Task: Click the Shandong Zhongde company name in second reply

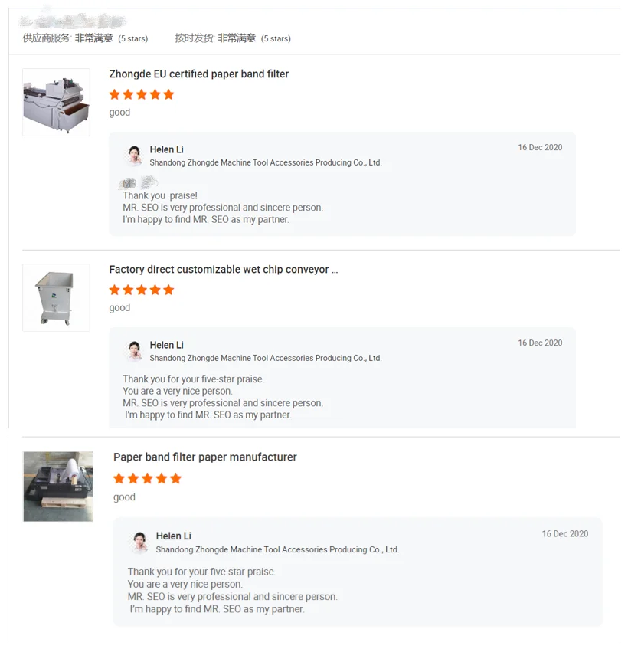Action: [x=266, y=358]
